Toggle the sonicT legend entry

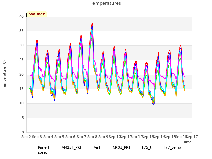click(40, 152)
